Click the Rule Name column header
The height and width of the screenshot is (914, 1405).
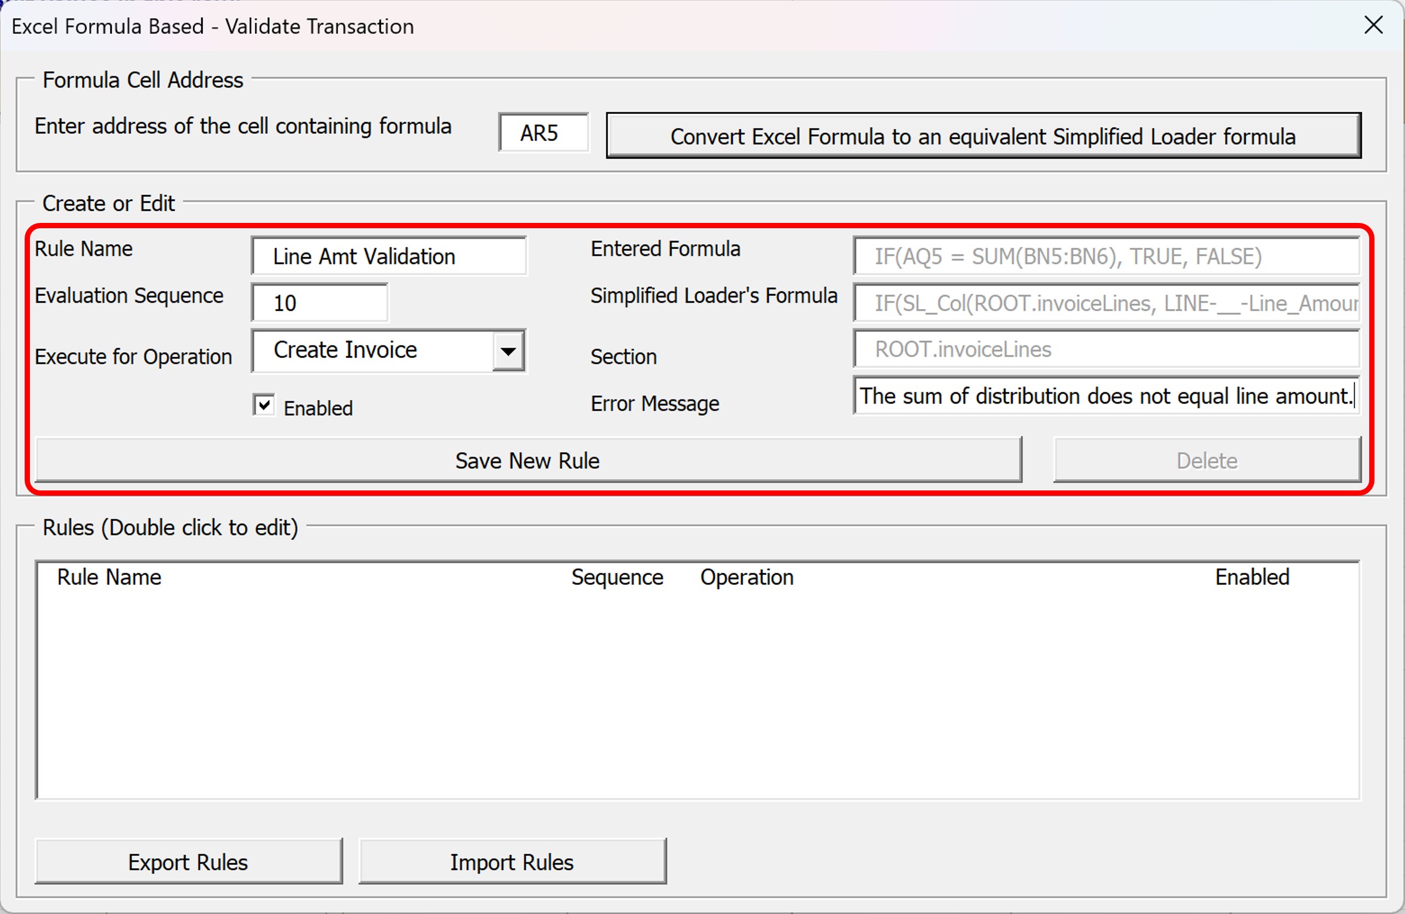[108, 577]
